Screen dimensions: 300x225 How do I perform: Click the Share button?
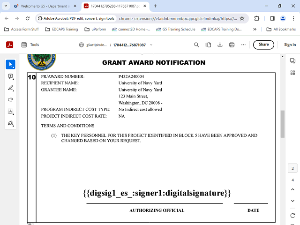pyautogui.click(x=263, y=45)
